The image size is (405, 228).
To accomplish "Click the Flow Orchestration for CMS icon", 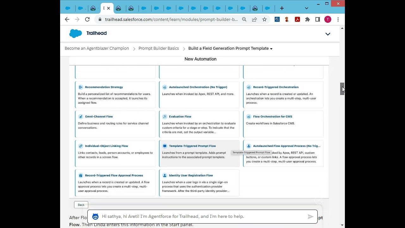I will (x=249, y=117).
